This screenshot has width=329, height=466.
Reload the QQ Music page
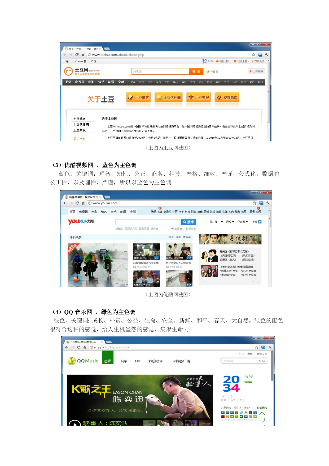(x=79, y=347)
